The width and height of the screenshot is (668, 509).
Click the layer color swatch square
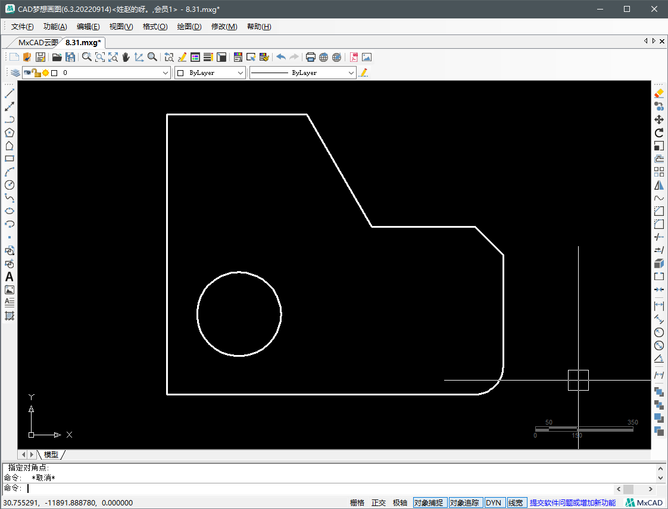pyautogui.click(x=54, y=73)
